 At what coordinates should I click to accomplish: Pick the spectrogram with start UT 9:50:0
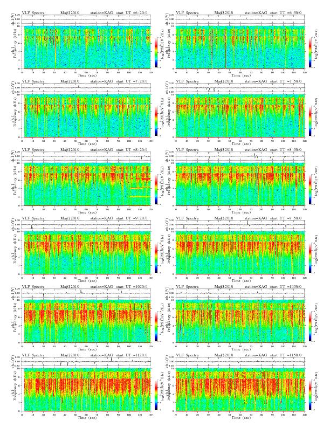[x=240, y=253]
